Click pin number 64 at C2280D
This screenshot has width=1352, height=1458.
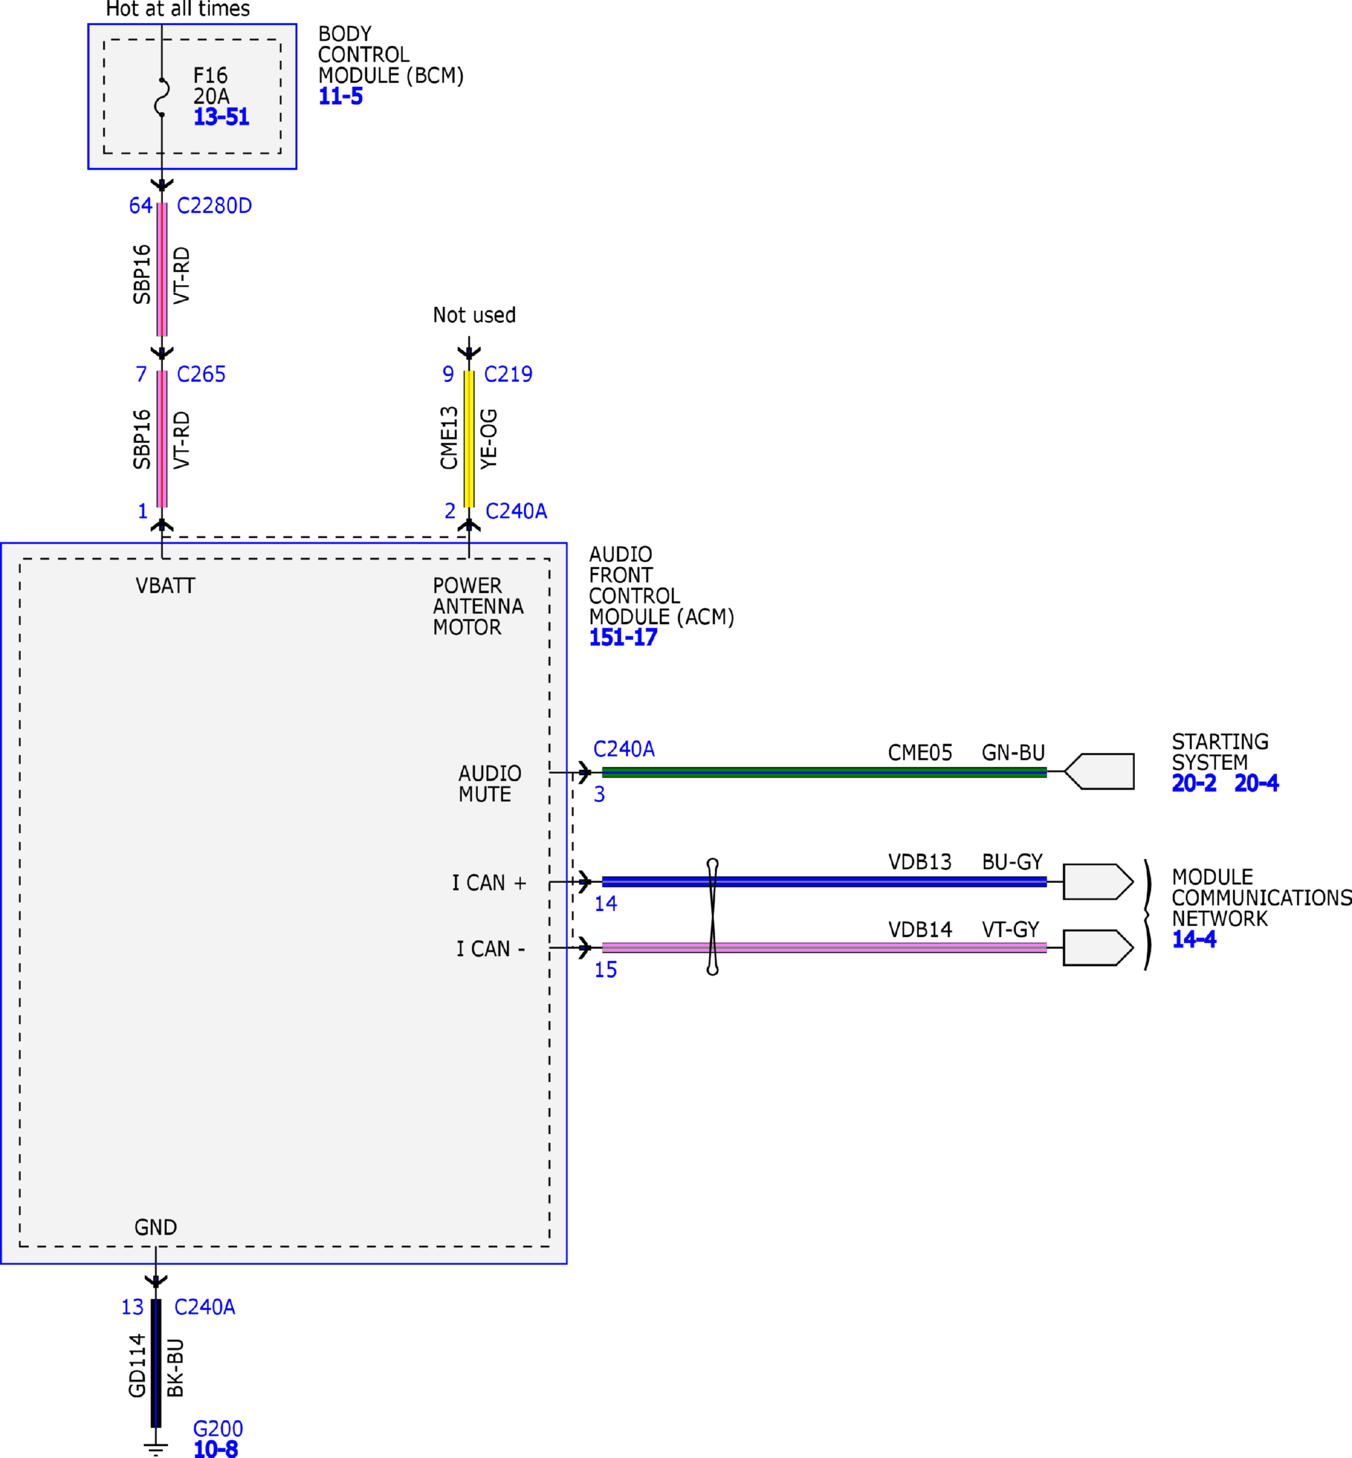pos(140,206)
